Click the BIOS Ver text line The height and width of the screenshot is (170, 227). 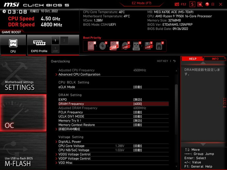[170, 25]
